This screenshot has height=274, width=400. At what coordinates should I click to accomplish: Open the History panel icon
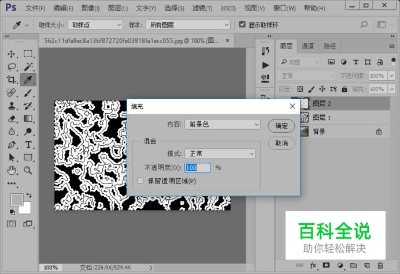(x=265, y=51)
